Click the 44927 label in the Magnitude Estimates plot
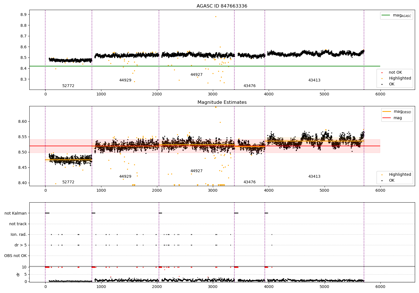Viewport: 419px width, 293px height. click(x=196, y=171)
